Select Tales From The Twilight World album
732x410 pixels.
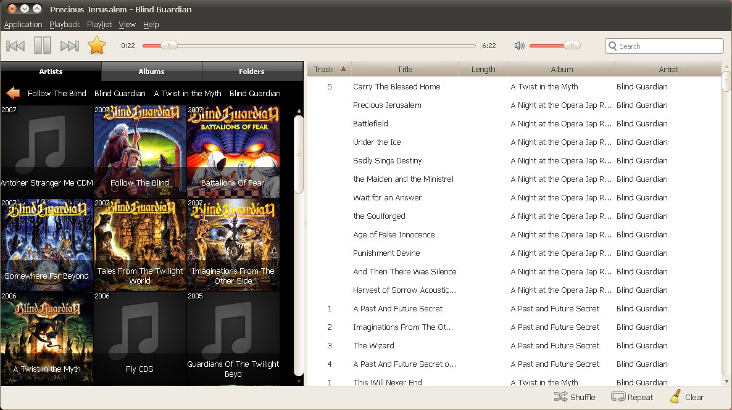(x=140, y=245)
